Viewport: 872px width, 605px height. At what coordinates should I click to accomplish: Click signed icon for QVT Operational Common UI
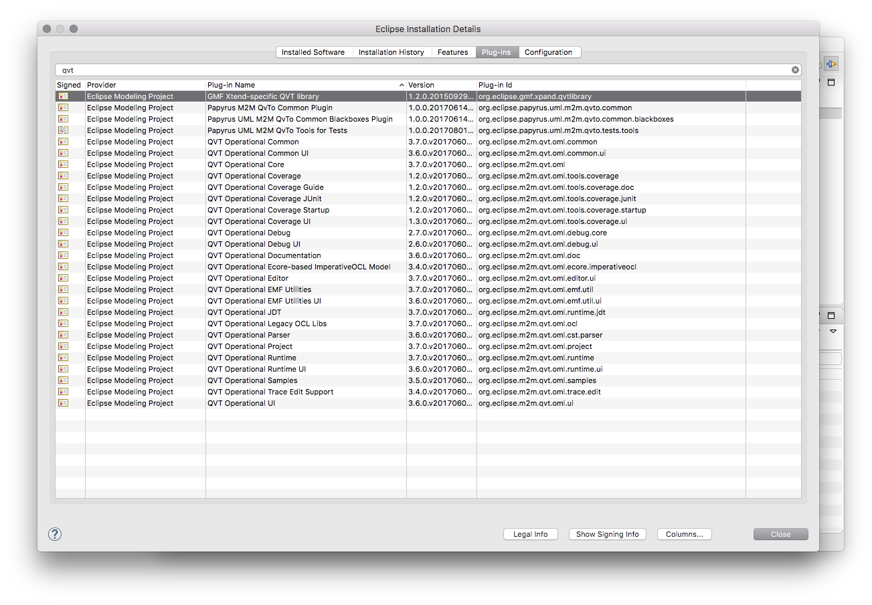point(63,153)
